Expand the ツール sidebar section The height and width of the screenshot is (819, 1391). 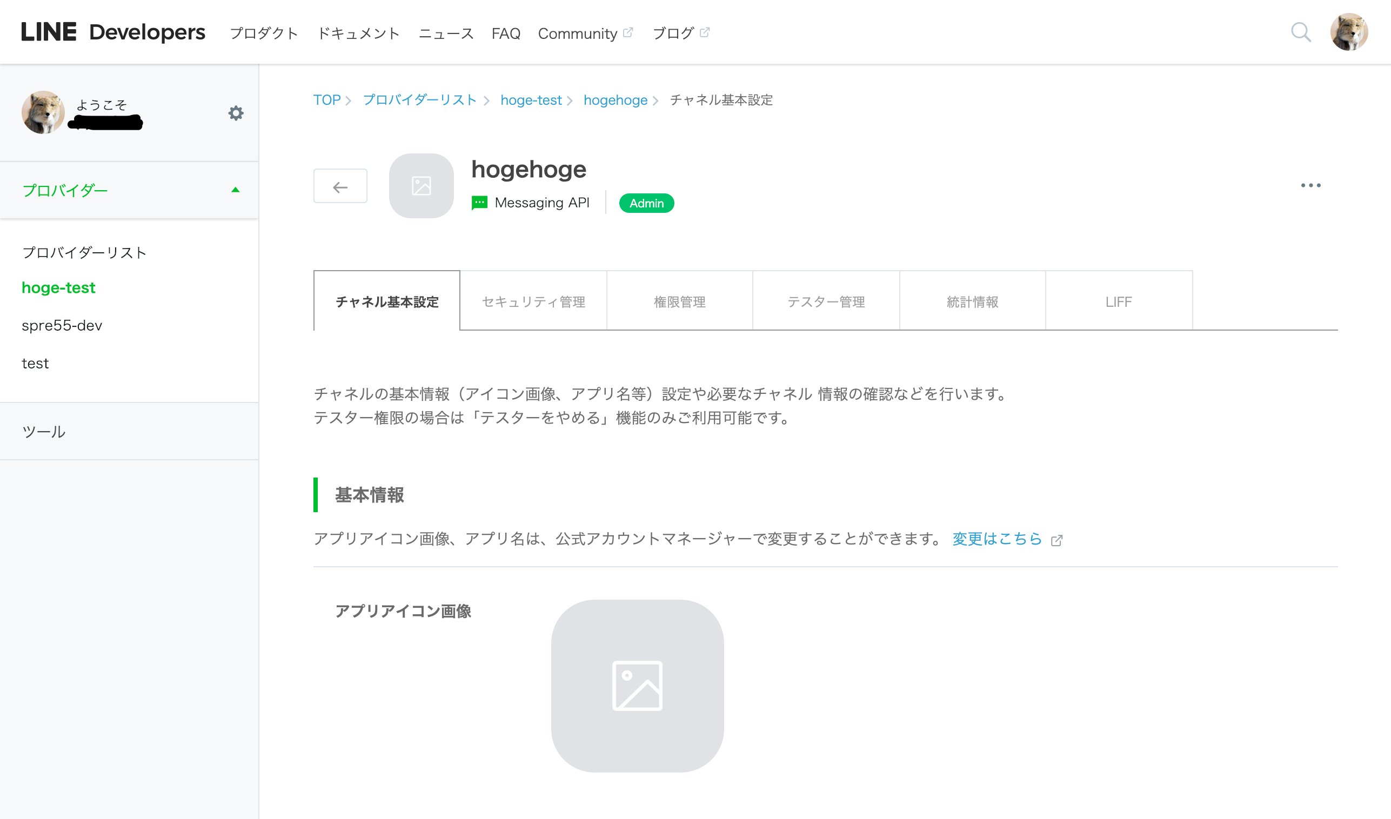[x=44, y=432]
